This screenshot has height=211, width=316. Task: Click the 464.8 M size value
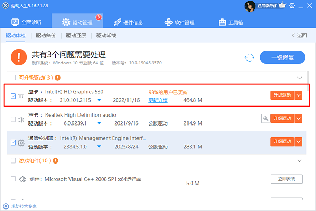coord(193,100)
